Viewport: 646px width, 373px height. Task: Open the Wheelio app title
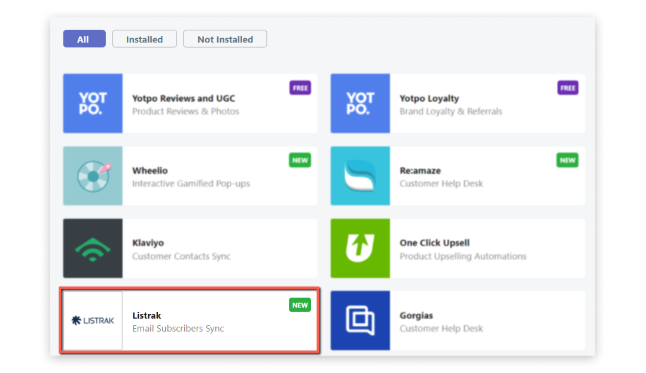click(x=150, y=170)
